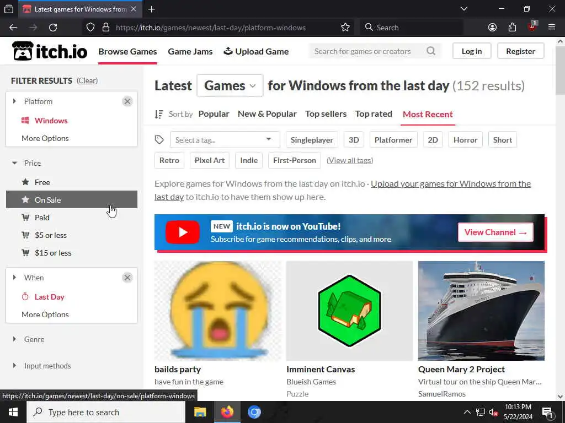
Task: Open a new tab with plus button
Action: (x=151, y=9)
